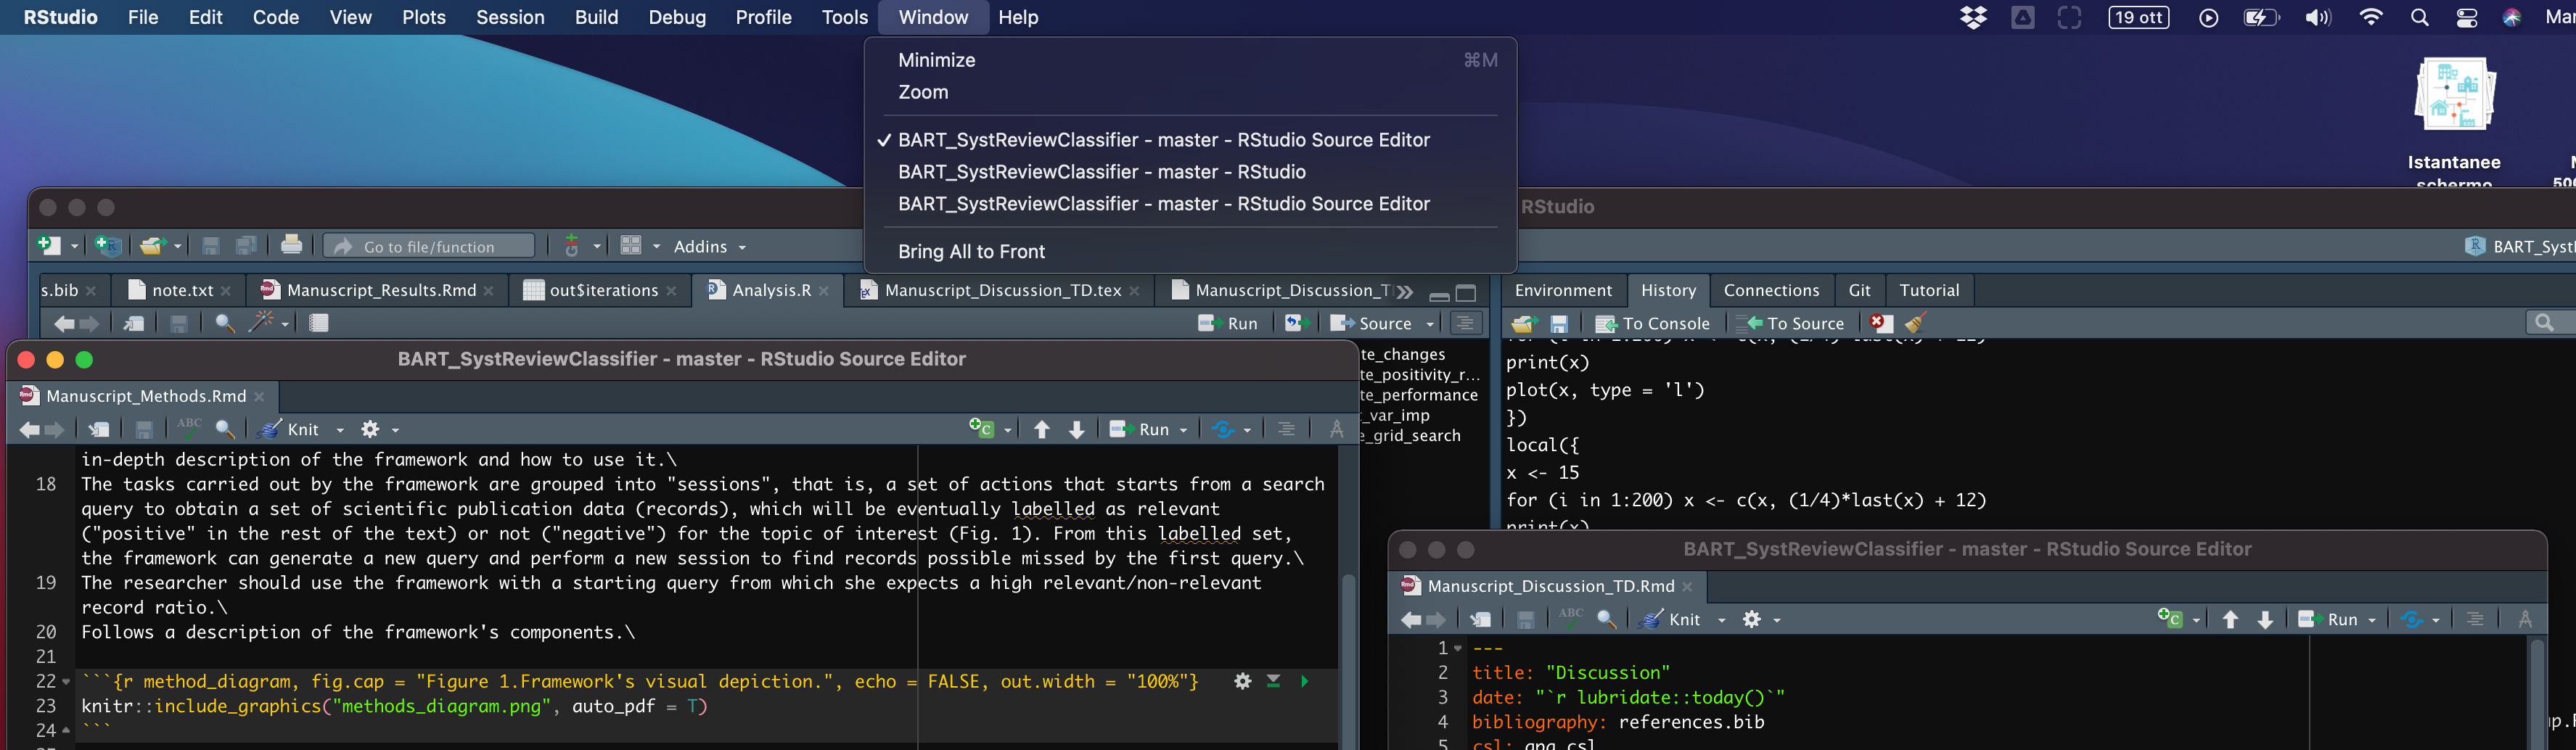Screen dimensions: 2576x750
Task: Switch to the Git tab
Action: [1859, 290]
